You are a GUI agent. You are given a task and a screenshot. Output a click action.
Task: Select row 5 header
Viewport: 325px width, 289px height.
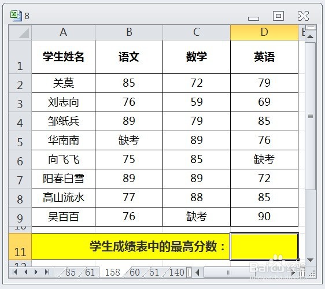pos(20,140)
